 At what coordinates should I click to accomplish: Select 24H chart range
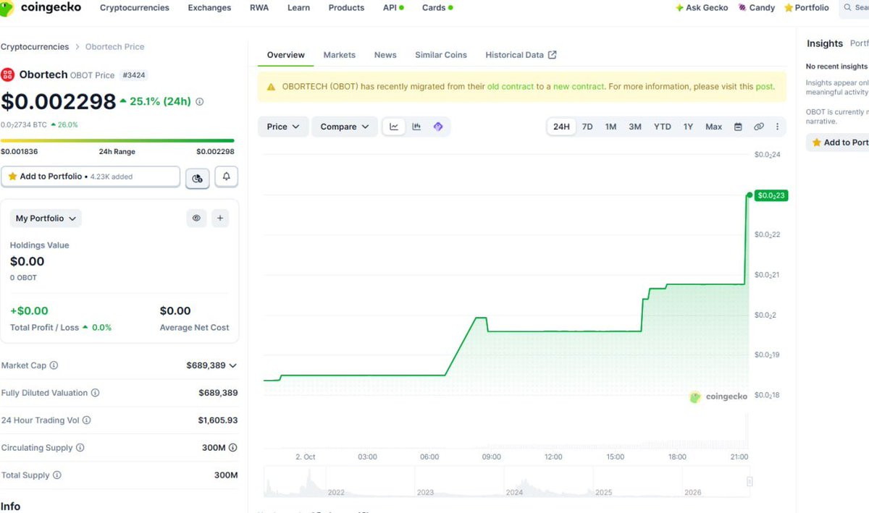[x=561, y=127]
